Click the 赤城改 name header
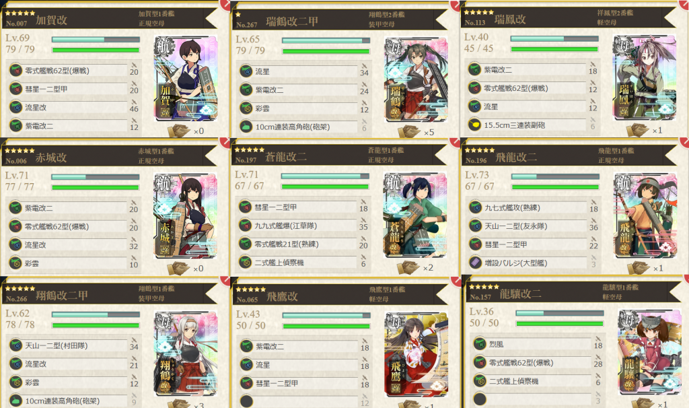This screenshot has width=689, height=408. (51, 158)
